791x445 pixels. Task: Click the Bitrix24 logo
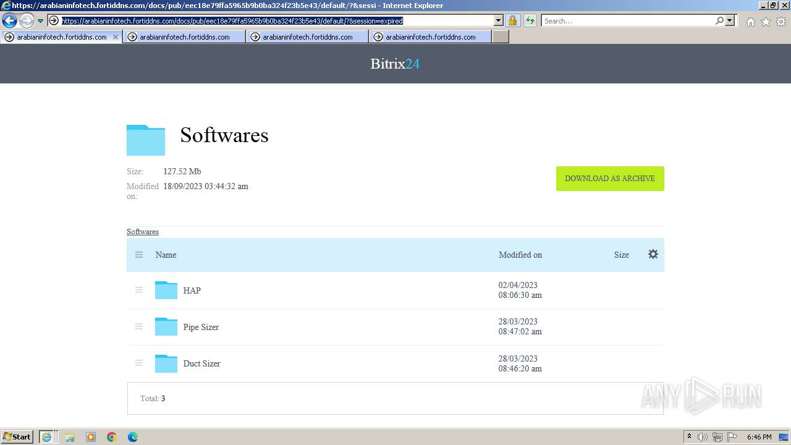tap(395, 64)
